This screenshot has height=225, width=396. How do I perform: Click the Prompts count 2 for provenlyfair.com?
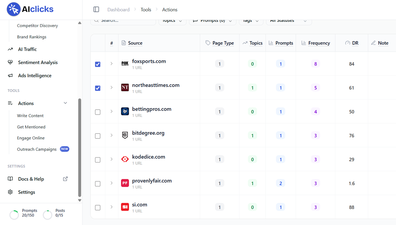point(280,183)
